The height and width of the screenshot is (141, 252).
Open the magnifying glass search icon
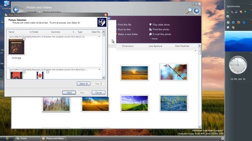point(189,11)
